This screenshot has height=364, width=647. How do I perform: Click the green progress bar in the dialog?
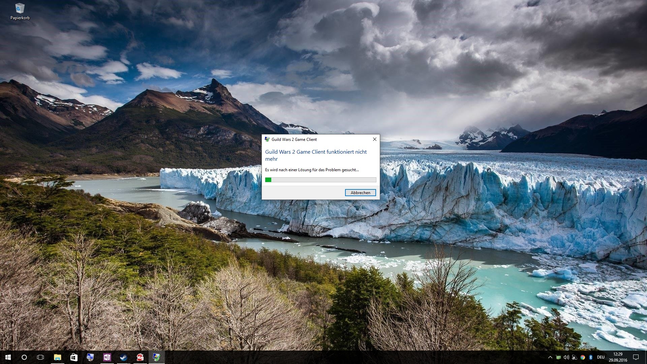pos(320,180)
